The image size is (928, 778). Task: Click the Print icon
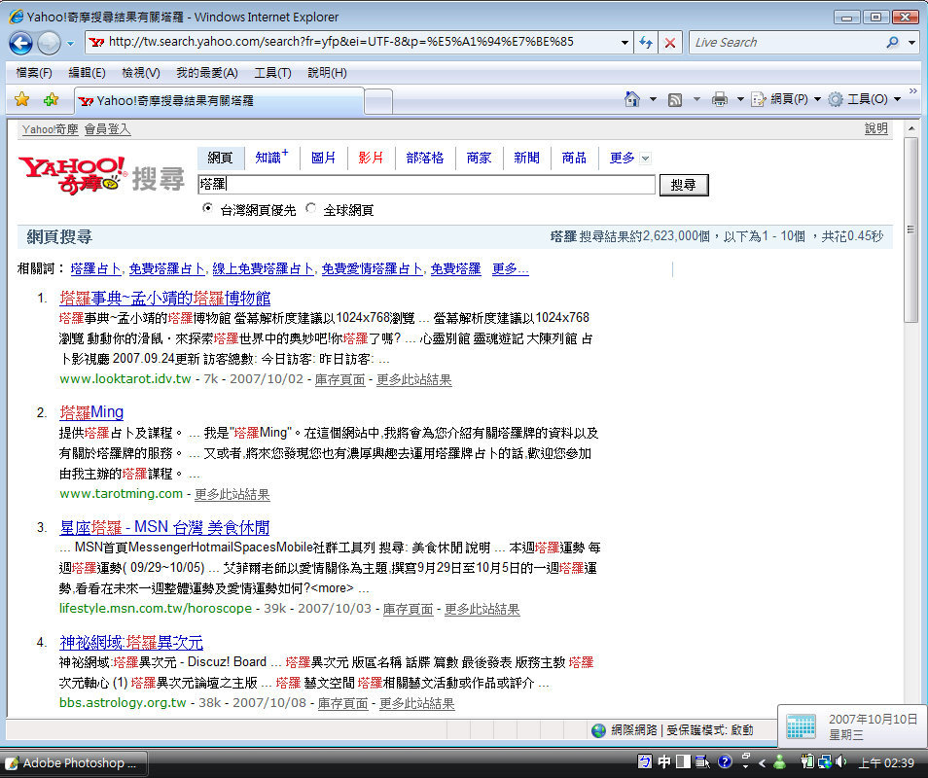point(719,99)
